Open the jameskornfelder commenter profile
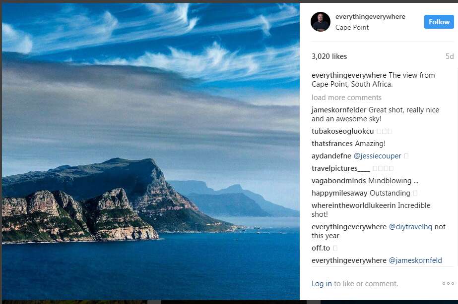458x304 pixels. tap(339, 110)
